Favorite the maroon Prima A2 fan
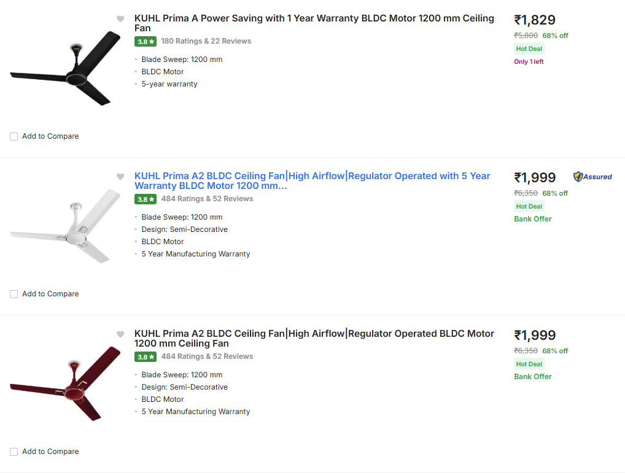This screenshot has width=625, height=473. click(120, 334)
